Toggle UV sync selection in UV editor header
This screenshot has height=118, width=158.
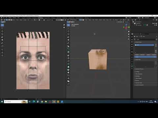click(5, 20)
